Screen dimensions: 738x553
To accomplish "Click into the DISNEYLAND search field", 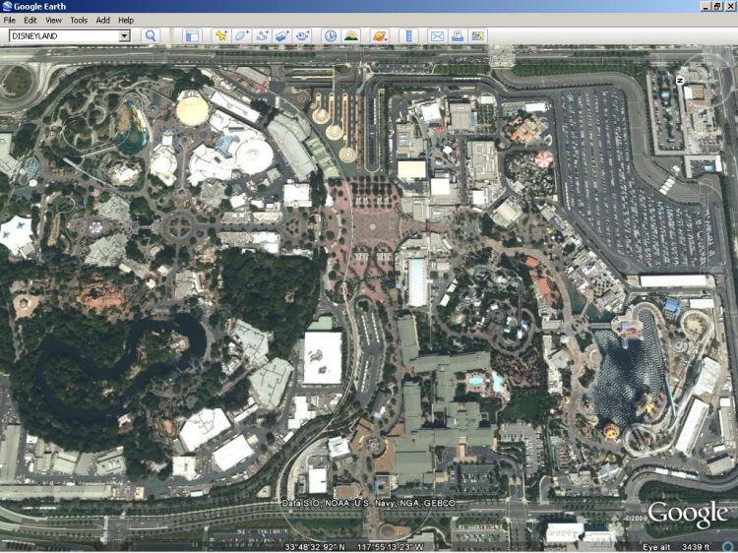I will [64, 35].
